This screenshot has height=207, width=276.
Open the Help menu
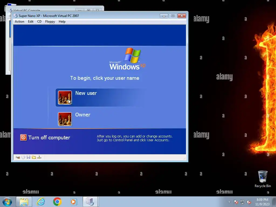pos(62,22)
